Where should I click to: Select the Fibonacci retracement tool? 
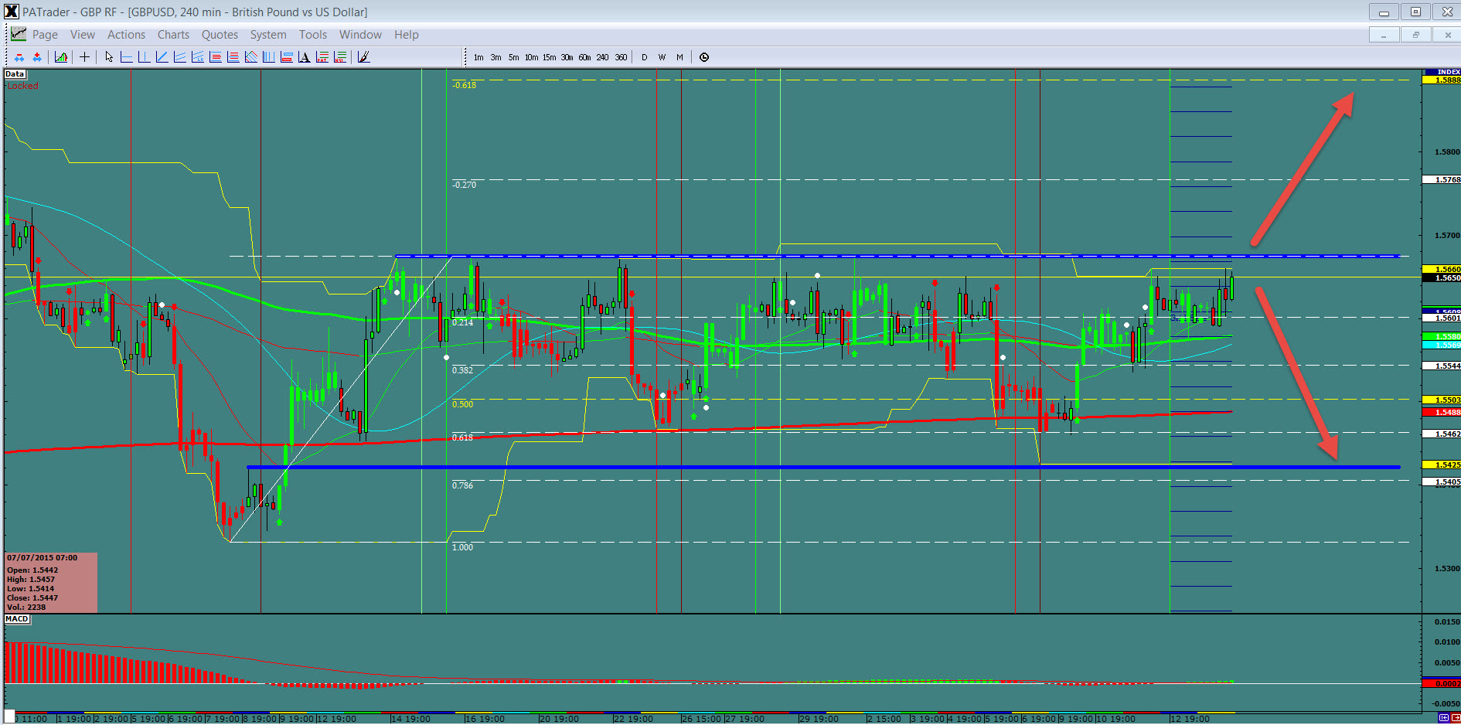[x=215, y=57]
